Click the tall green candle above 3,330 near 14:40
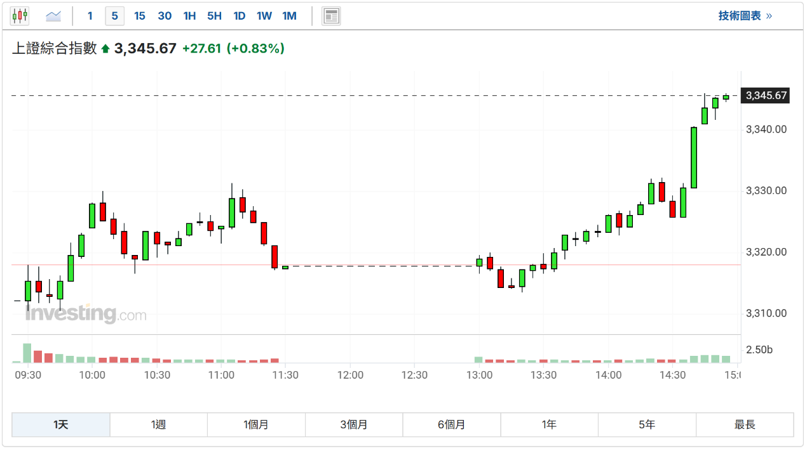 point(694,158)
